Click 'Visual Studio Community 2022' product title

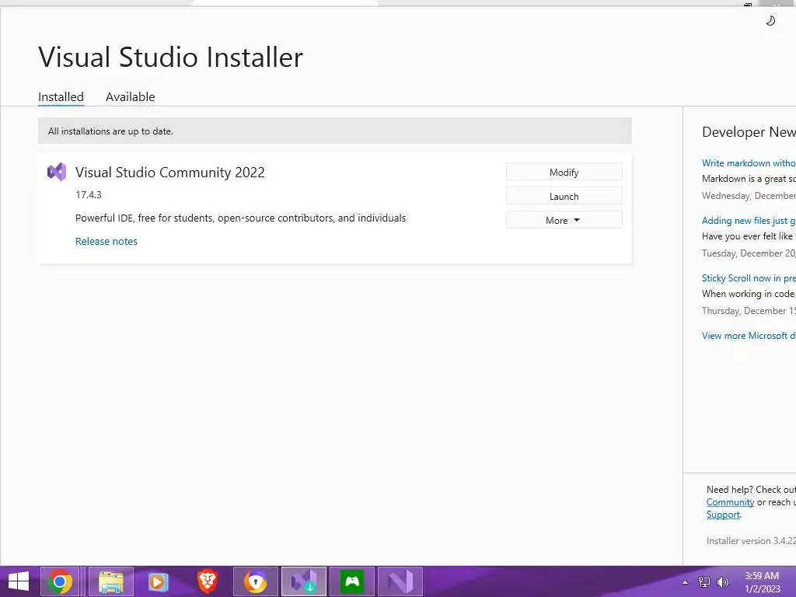[170, 172]
